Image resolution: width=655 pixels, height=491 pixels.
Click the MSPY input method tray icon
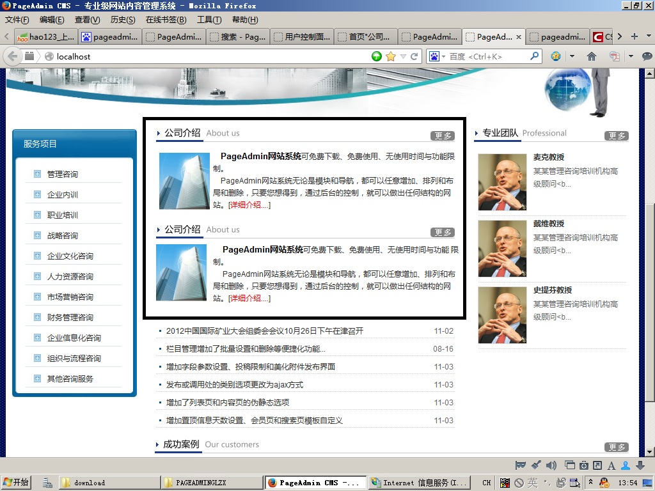point(505,483)
